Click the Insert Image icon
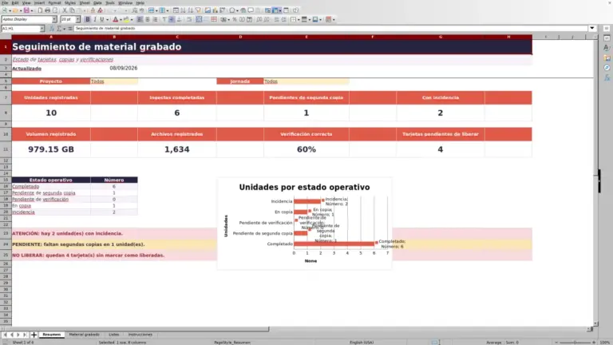Screen dimensions: 613x345 pos(208,10)
